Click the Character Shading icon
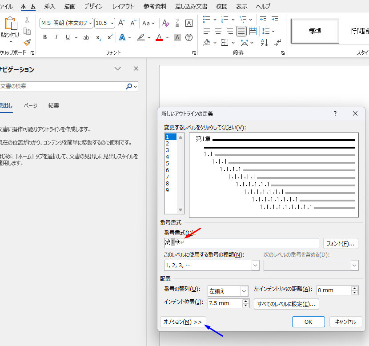The image size is (369, 346). [177, 37]
